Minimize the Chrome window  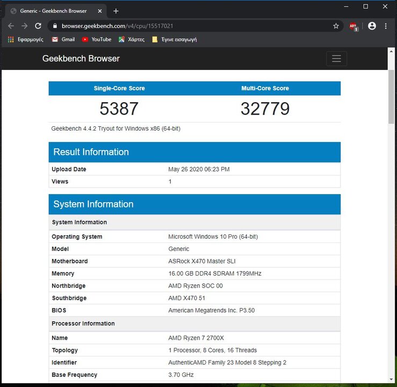[x=346, y=6]
